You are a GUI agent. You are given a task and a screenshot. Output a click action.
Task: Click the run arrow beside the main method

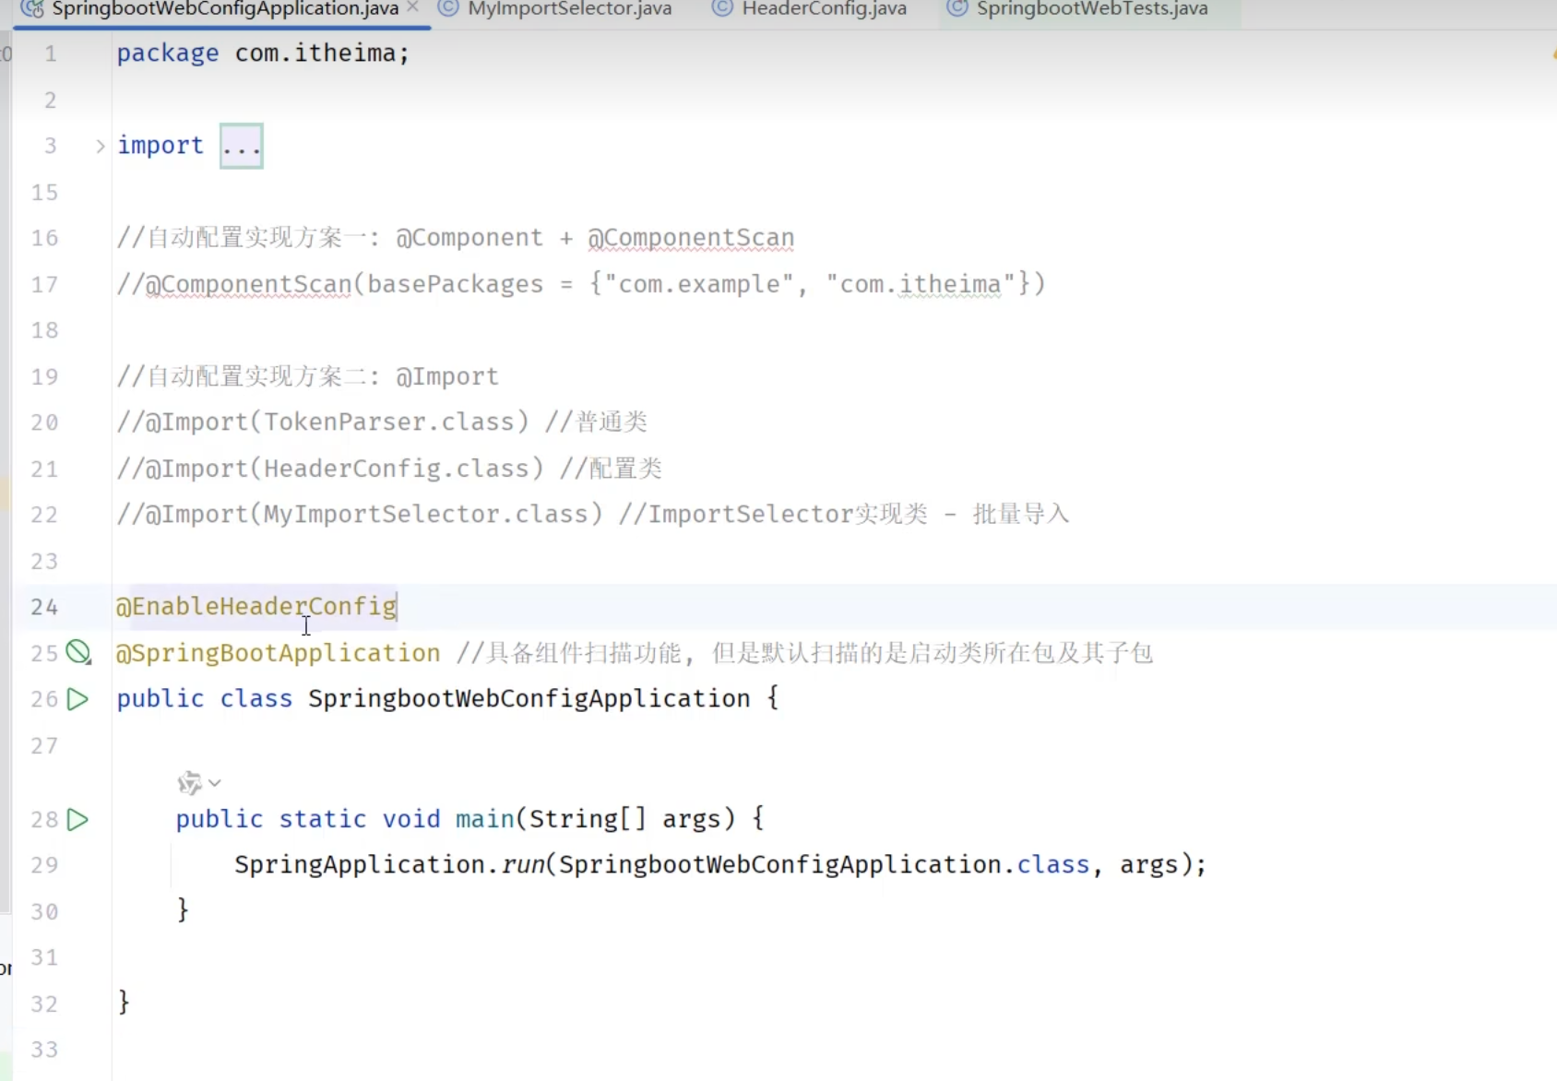[78, 819]
